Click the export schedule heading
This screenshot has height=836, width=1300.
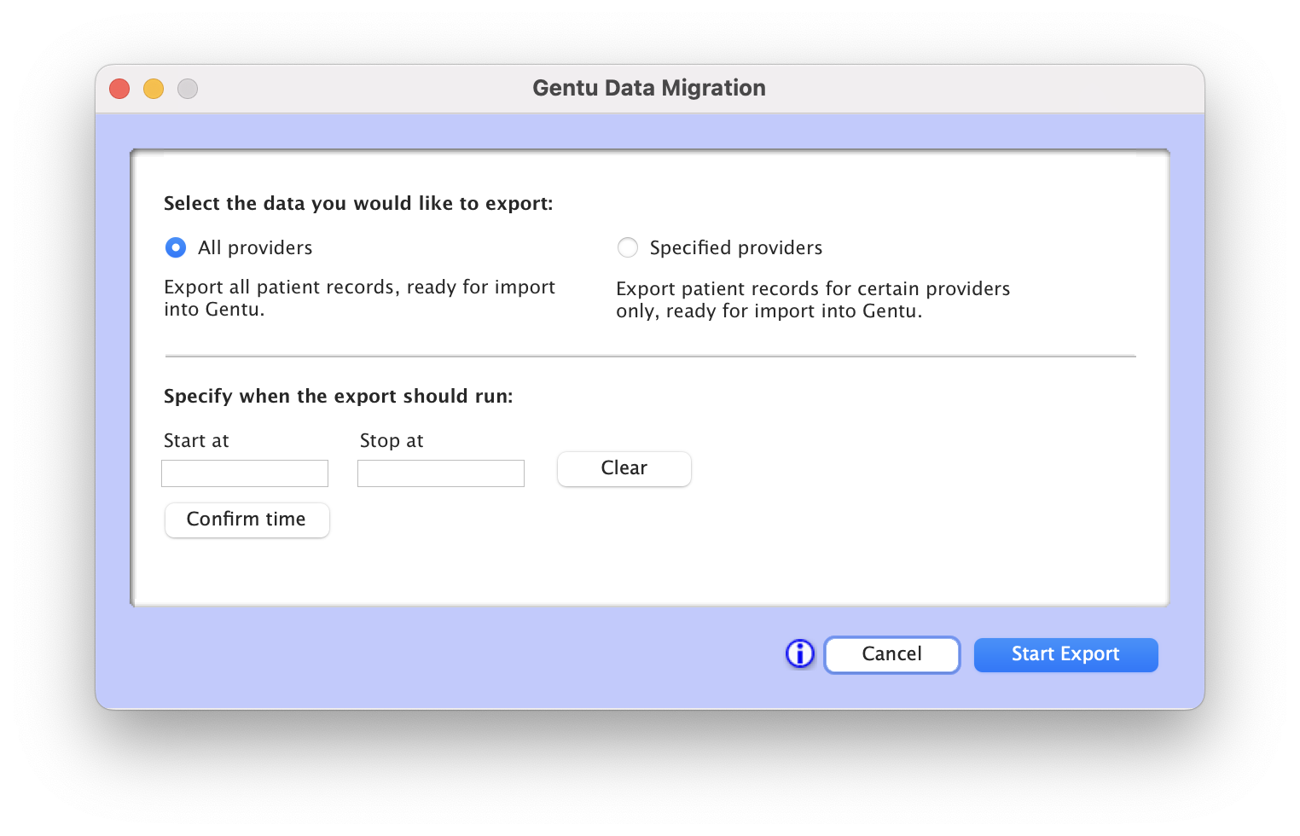tap(339, 396)
